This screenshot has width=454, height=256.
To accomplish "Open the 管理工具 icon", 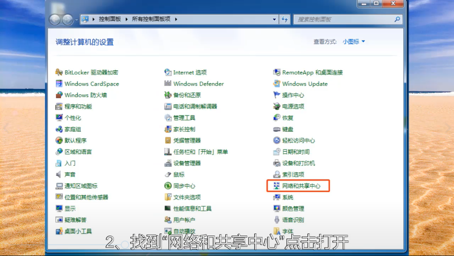I will click(x=168, y=118).
